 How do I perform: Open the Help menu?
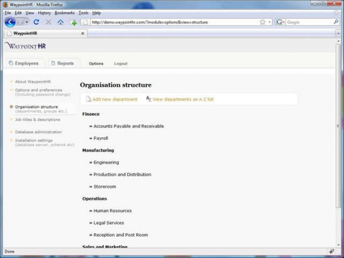point(96,13)
